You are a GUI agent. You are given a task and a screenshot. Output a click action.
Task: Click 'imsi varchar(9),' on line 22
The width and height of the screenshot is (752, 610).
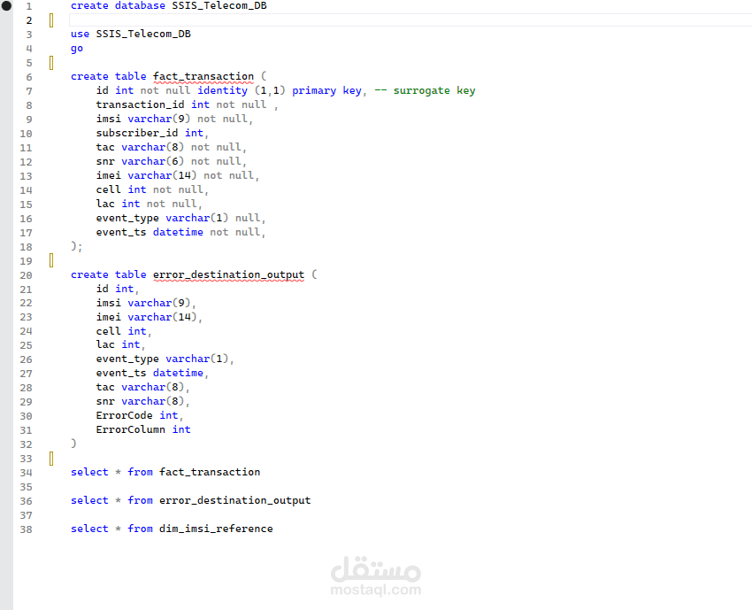[x=146, y=303]
